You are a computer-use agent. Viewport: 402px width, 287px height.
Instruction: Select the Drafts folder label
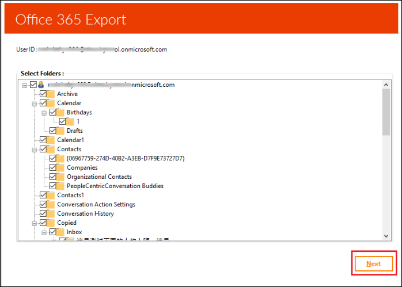pos(75,131)
